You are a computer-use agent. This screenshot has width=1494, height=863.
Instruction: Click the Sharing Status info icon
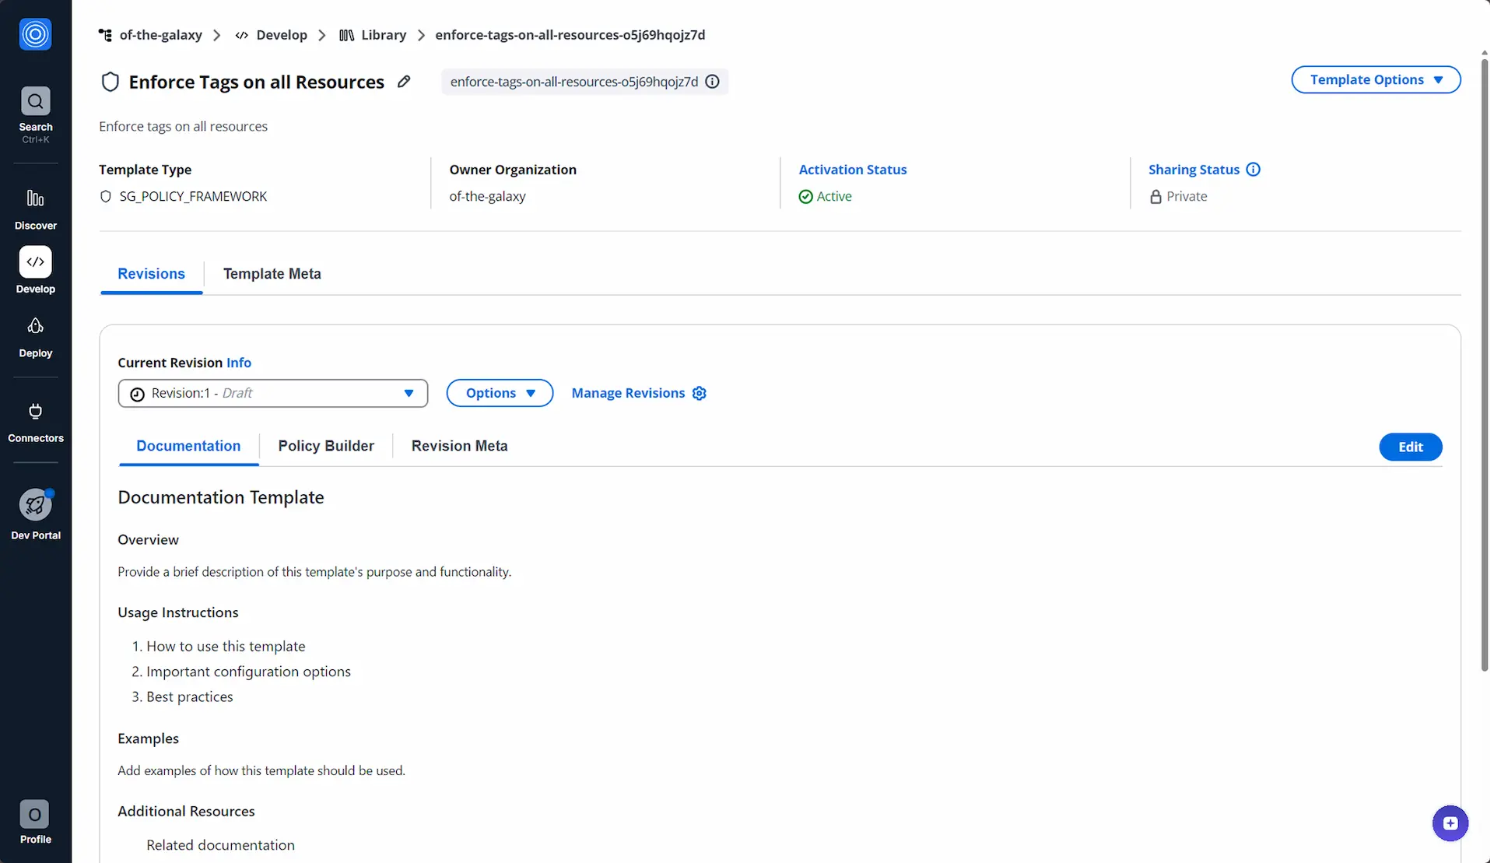[1253, 170]
